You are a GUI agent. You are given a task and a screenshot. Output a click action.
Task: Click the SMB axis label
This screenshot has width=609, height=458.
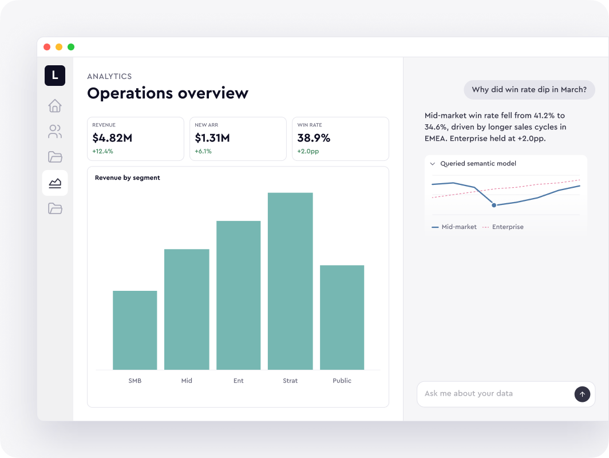135,381
